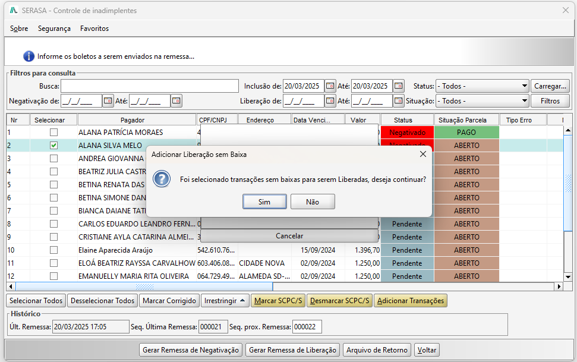Close the SERASA window
This screenshot has width=577, height=362.
tap(566, 10)
